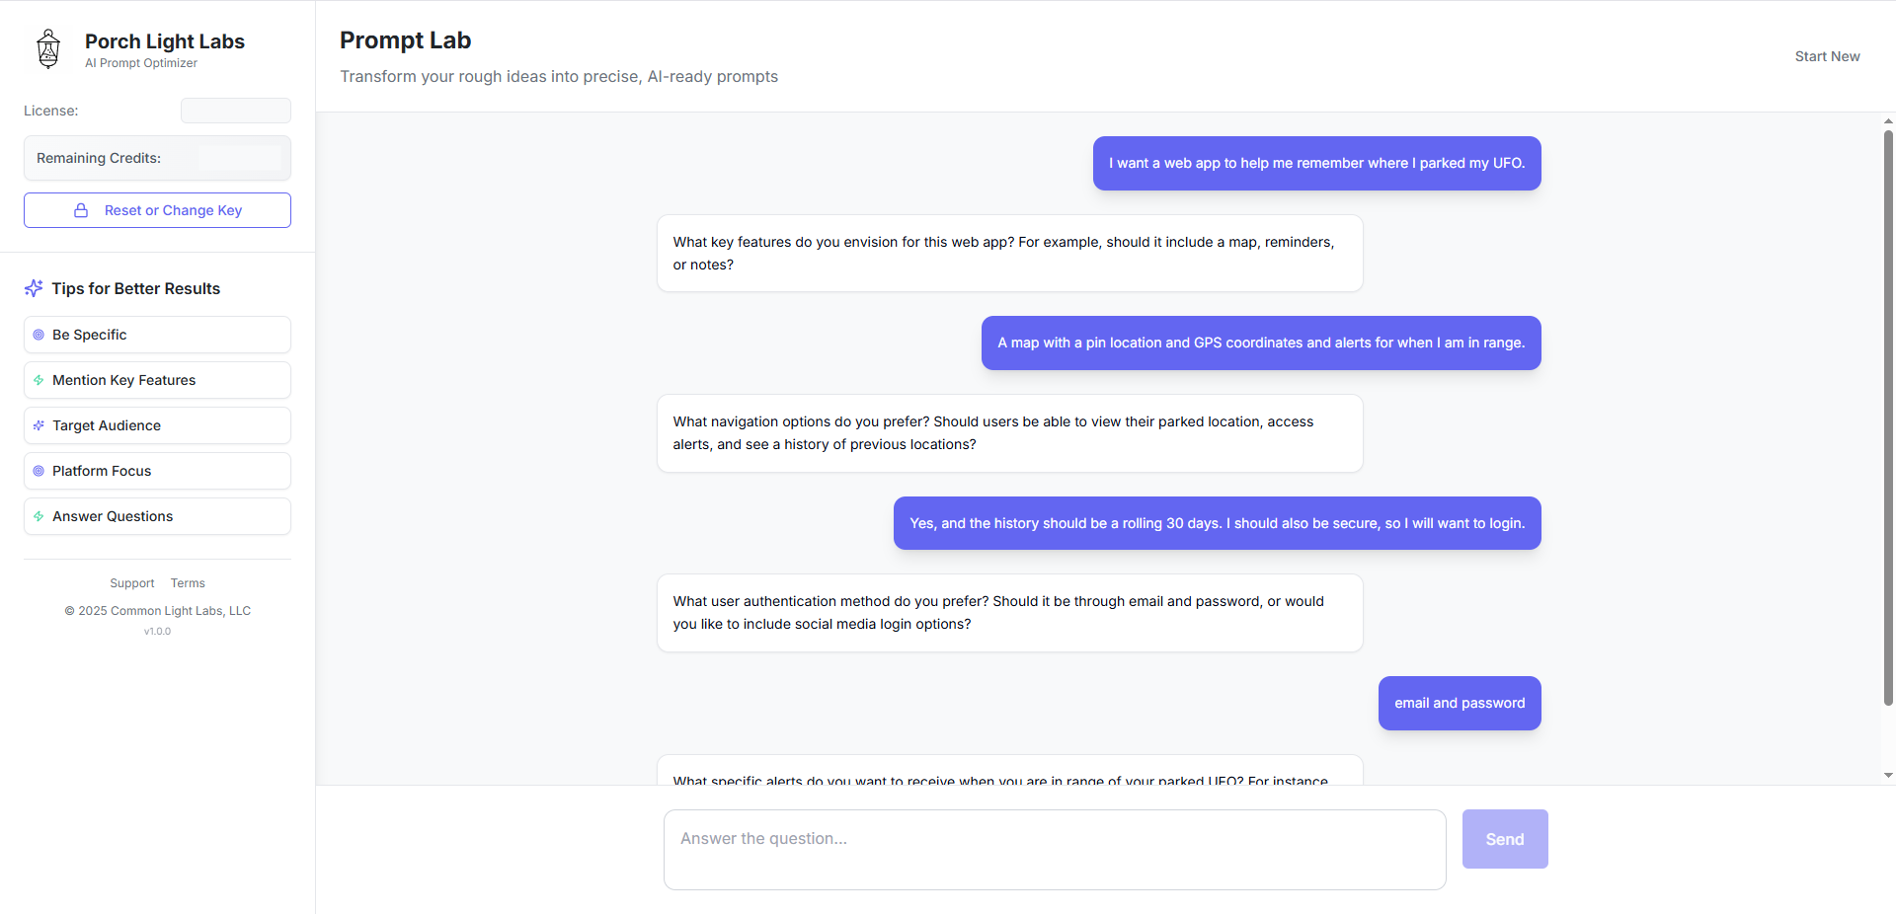Click the 'email and password' message bubble
The height and width of the screenshot is (914, 1896).
point(1460,703)
